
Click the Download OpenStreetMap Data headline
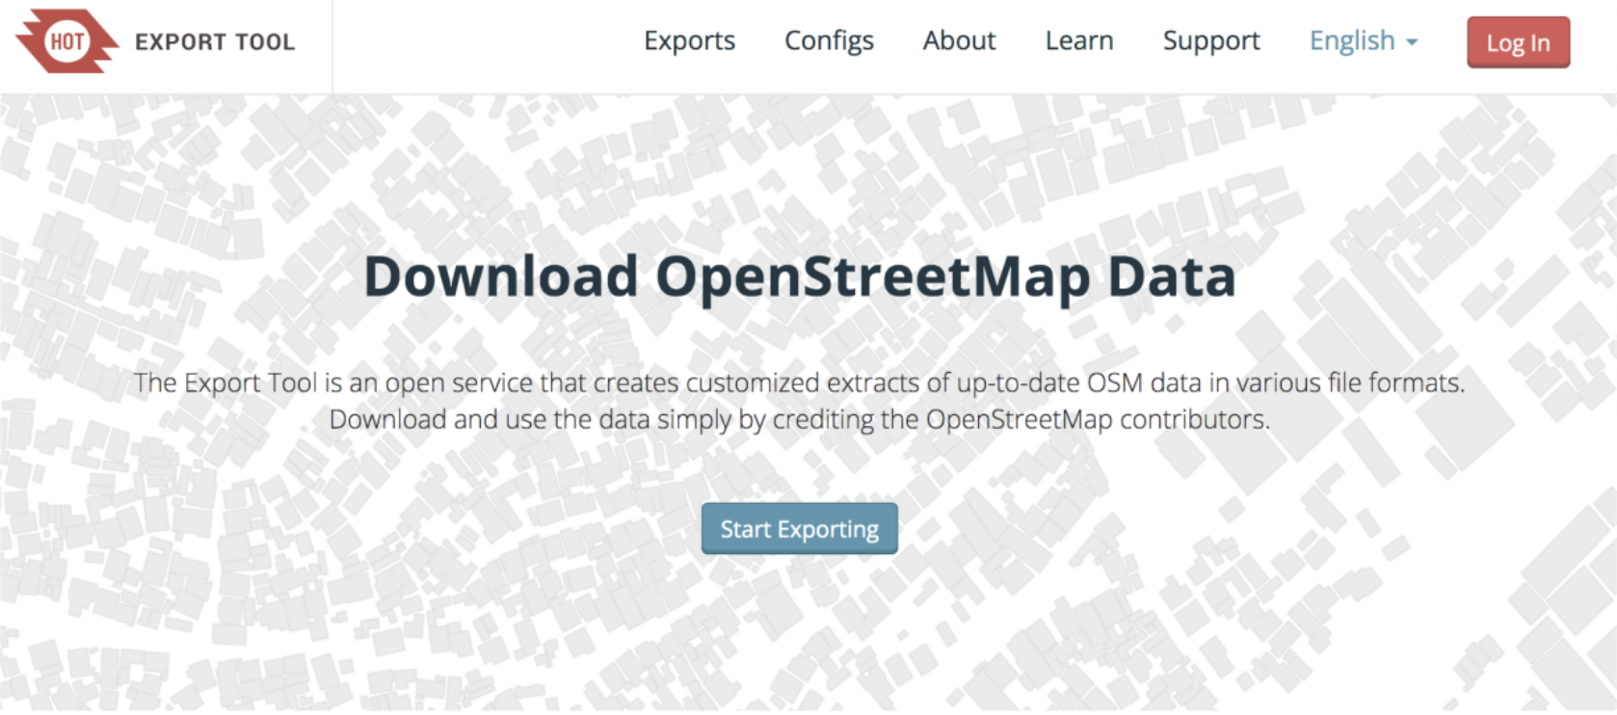[800, 277]
